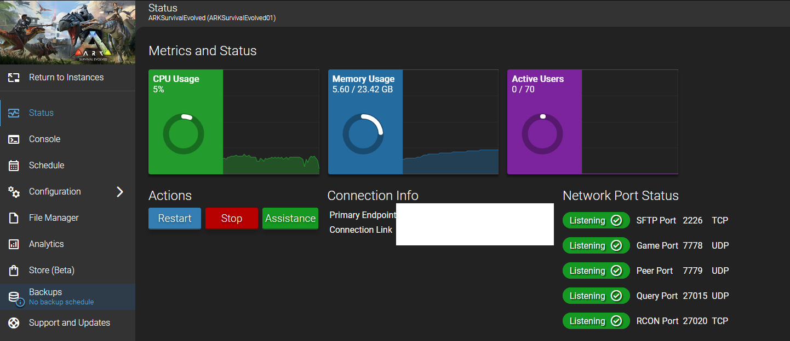Click the Configuration gears icon

tap(14, 192)
